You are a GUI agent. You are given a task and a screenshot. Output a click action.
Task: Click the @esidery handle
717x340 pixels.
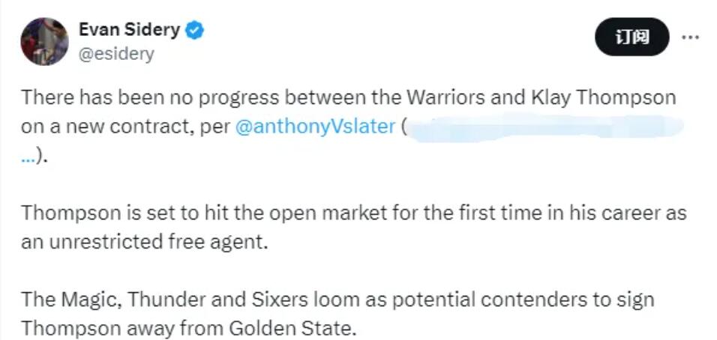click(116, 53)
